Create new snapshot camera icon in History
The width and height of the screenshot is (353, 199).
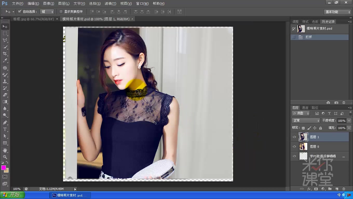(x=336, y=103)
